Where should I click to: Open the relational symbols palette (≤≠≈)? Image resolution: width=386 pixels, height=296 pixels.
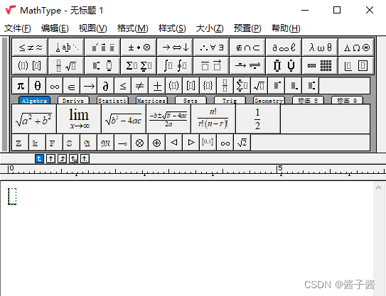30,48
